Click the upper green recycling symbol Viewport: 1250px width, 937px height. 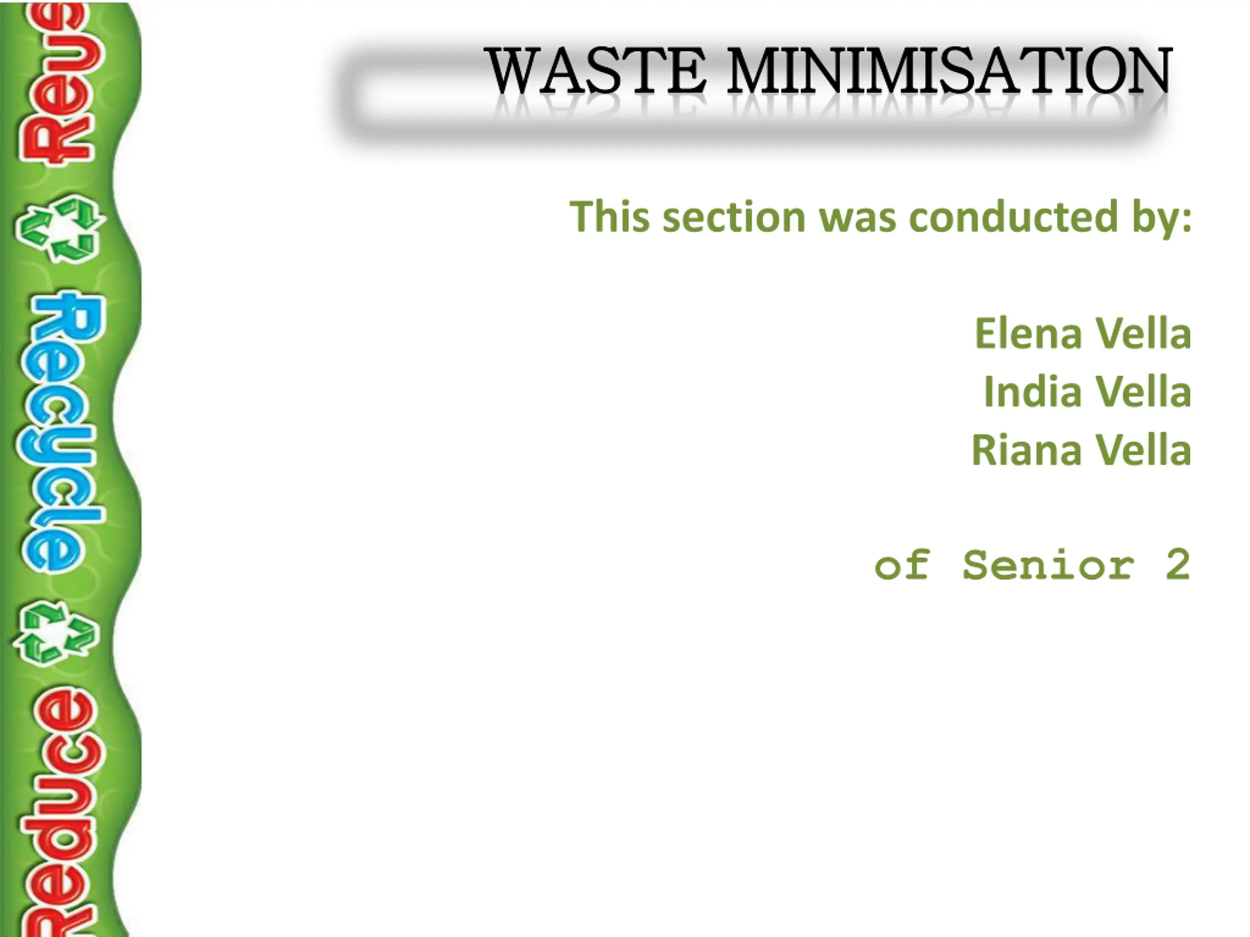(60, 229)
